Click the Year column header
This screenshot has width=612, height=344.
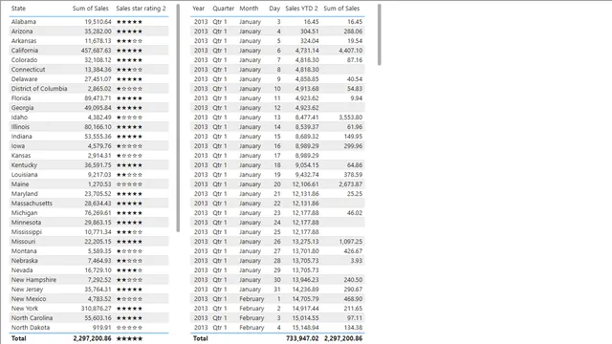(198, 9)
